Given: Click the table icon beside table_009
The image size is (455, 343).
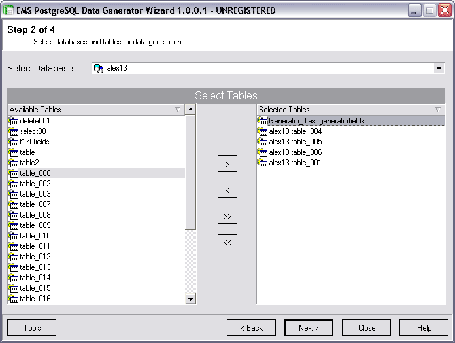Looking at the screenshot, I should pos(13,225).
